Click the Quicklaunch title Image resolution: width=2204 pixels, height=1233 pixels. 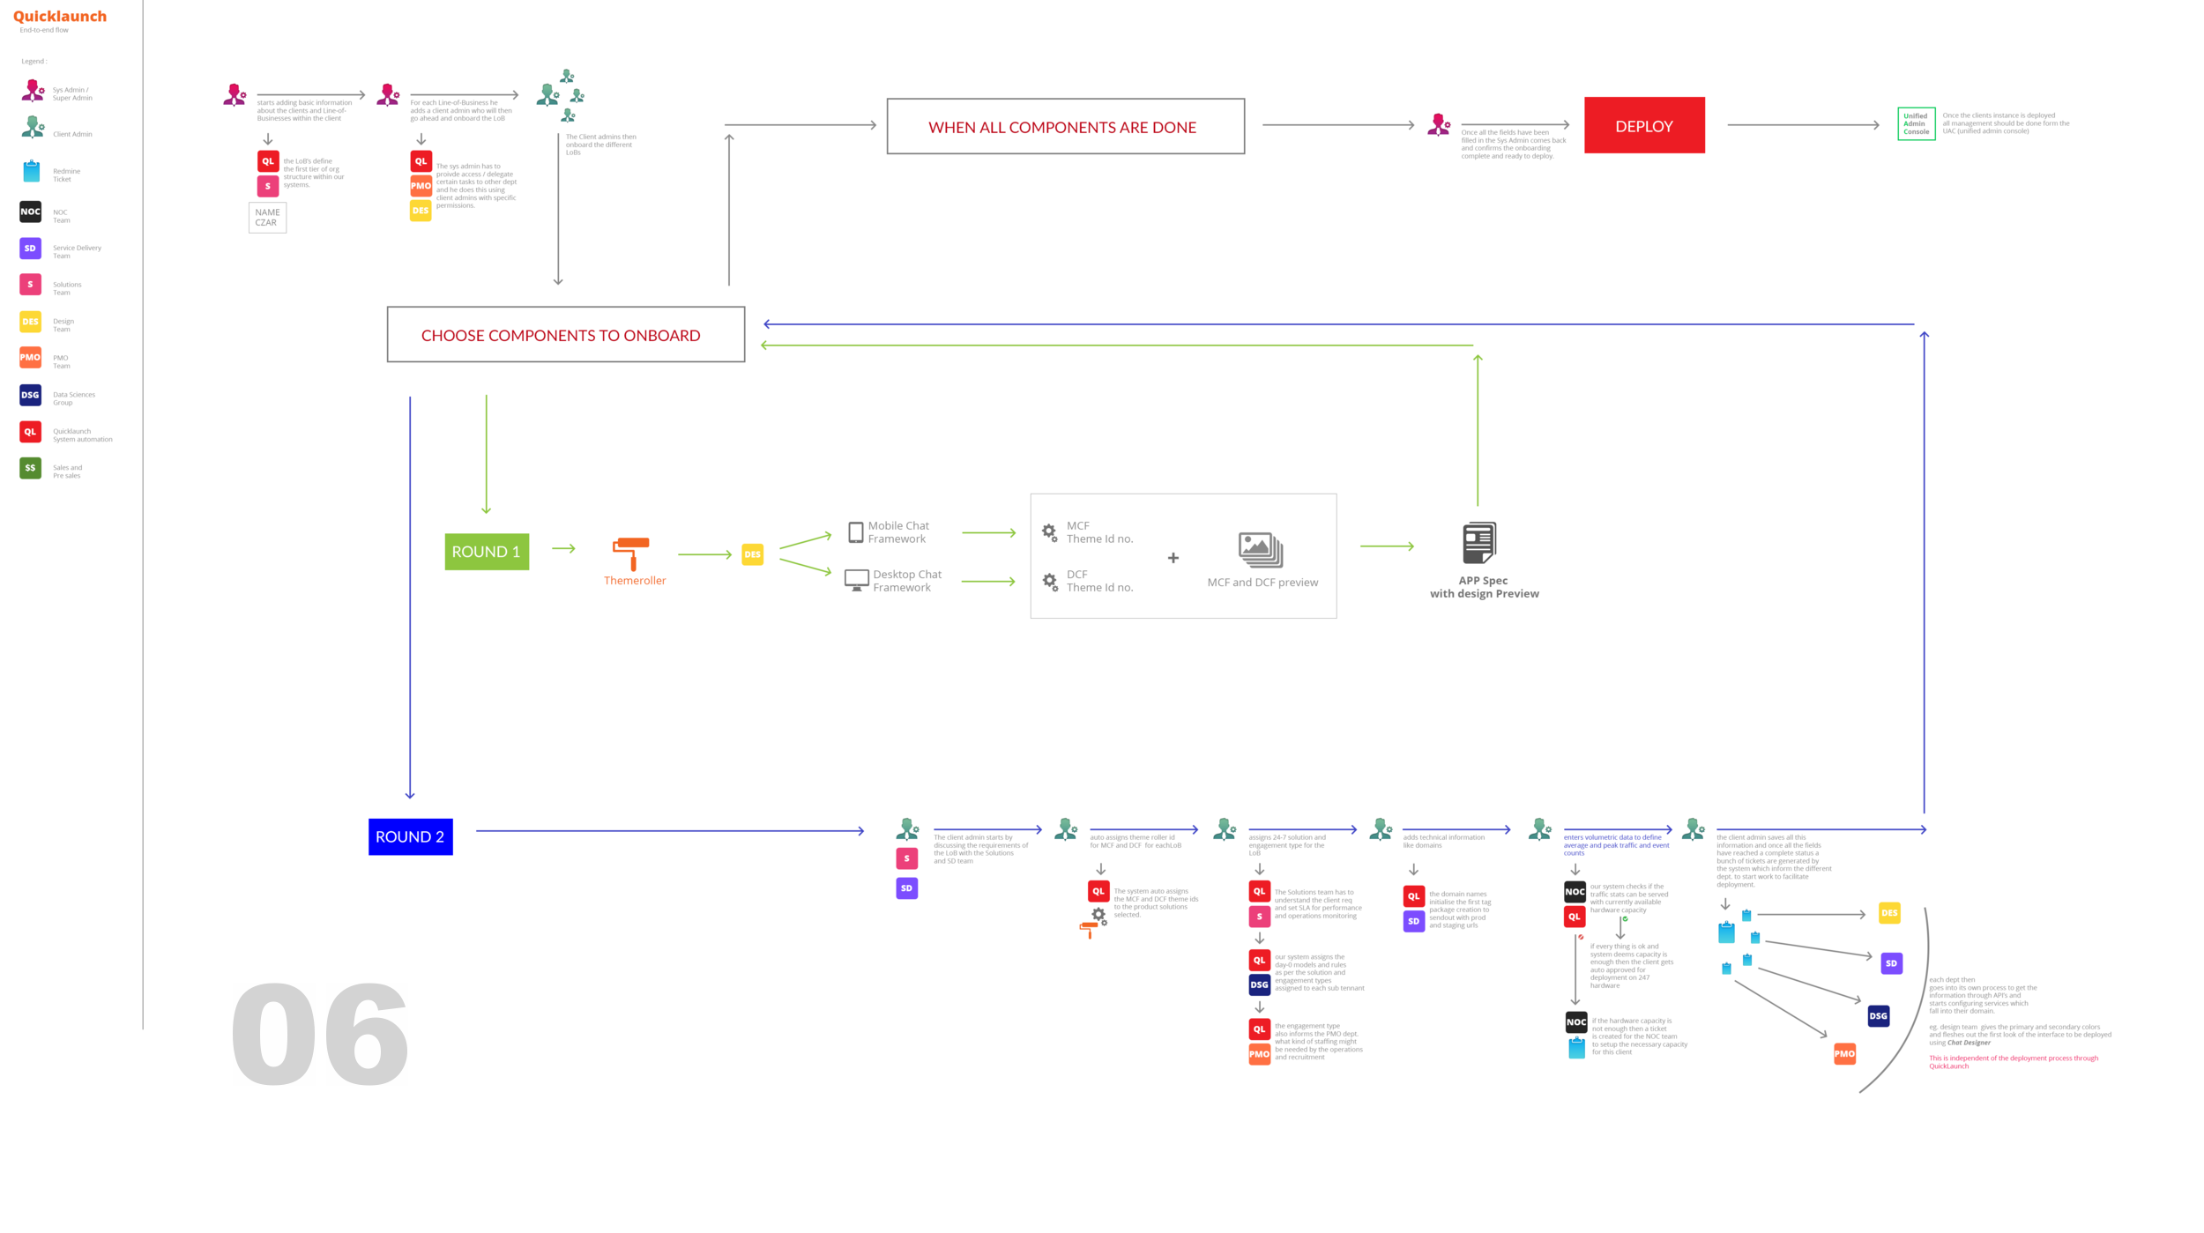click(60, 16)
